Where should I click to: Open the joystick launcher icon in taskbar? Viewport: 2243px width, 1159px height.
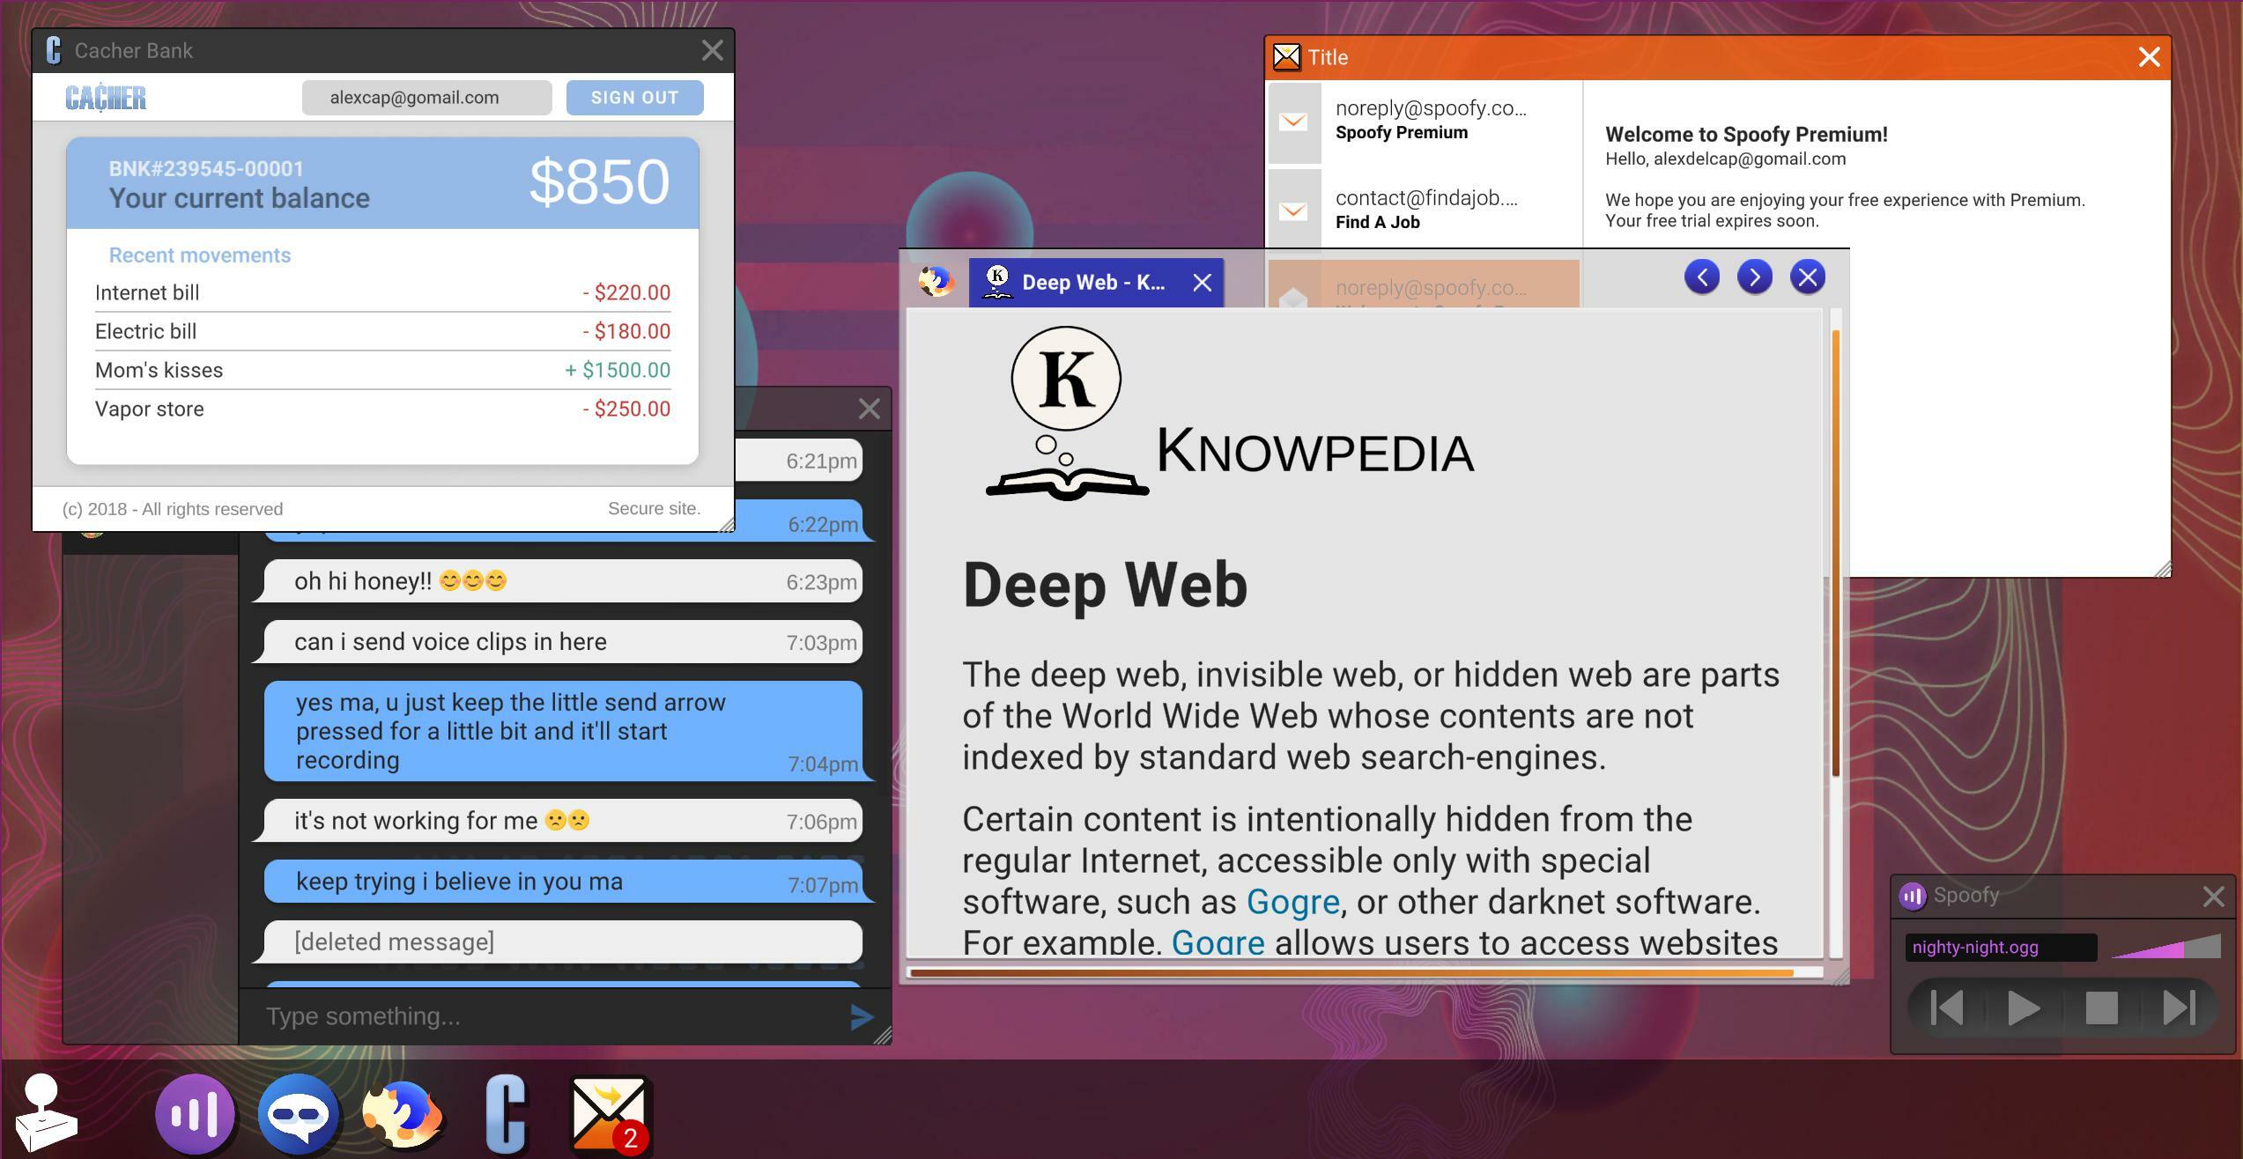tap(45, 1113)
